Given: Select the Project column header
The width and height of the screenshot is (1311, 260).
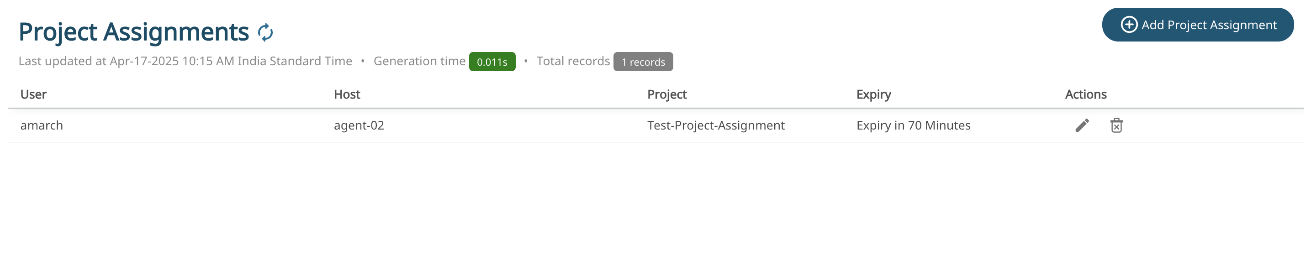Looking at the screenshot, I should tap(667, 94).
